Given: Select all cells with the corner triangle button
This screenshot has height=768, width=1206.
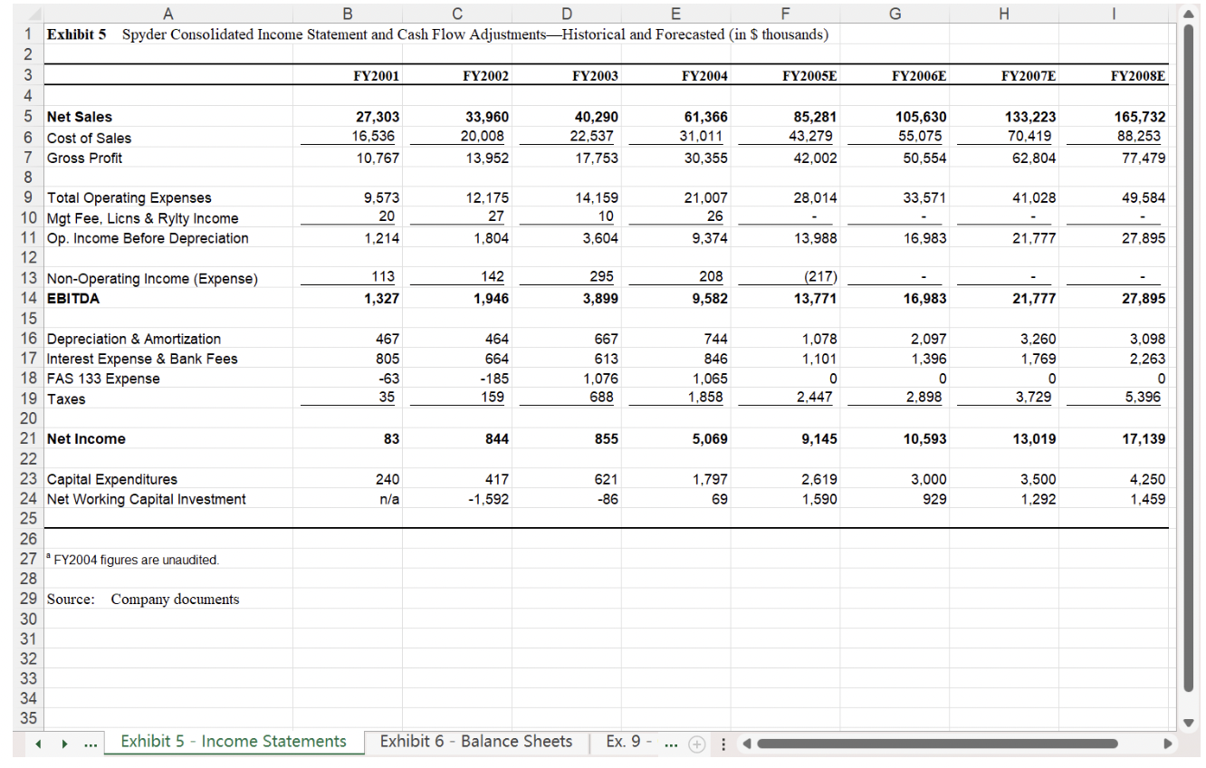Looking at the screenshot, I should 33,13.
